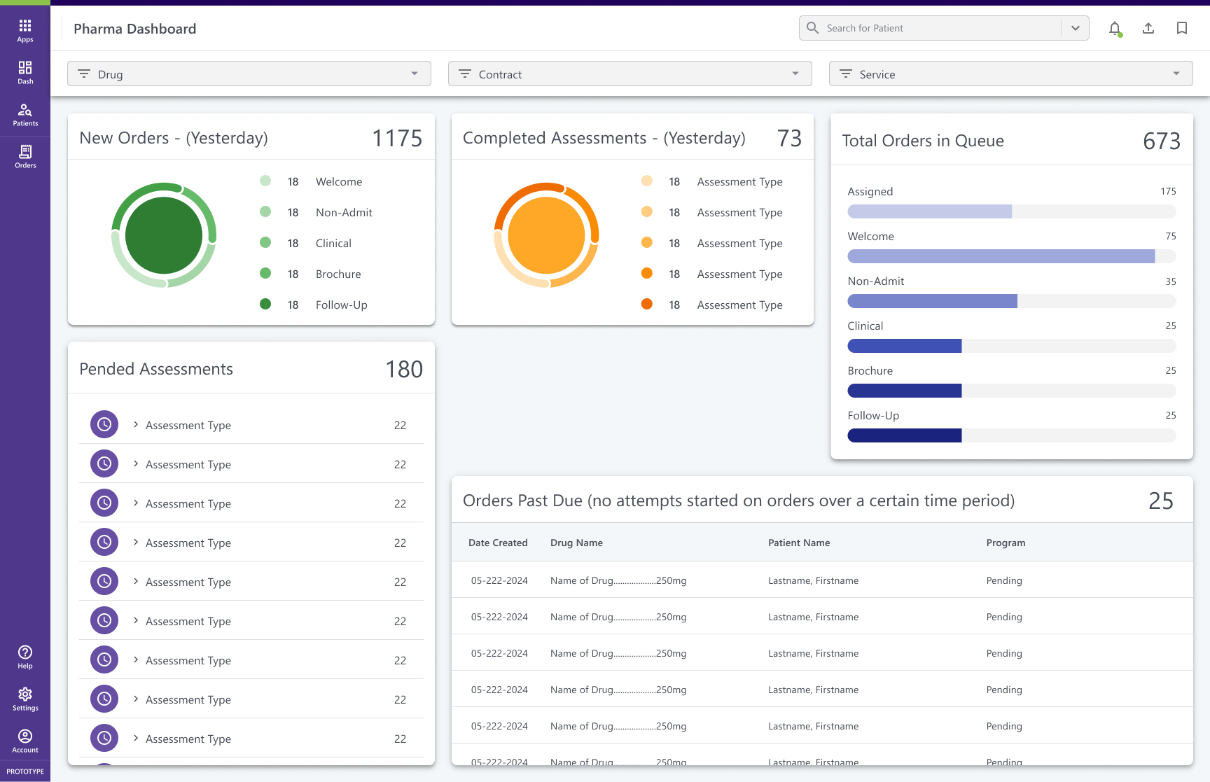Click the Welcome queue progress bar

click(x=1011, y=256)
